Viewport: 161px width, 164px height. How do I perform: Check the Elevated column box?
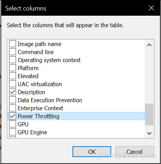13,76
